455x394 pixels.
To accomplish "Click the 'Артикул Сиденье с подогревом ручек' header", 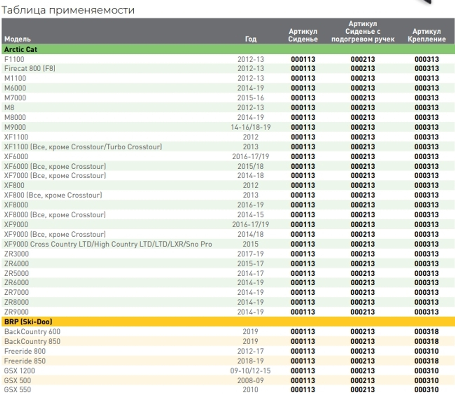I will tap(363, 31).
